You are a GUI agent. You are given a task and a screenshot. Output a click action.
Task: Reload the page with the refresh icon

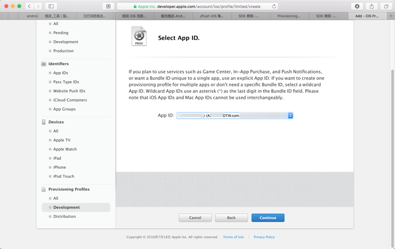click(274, 6)
